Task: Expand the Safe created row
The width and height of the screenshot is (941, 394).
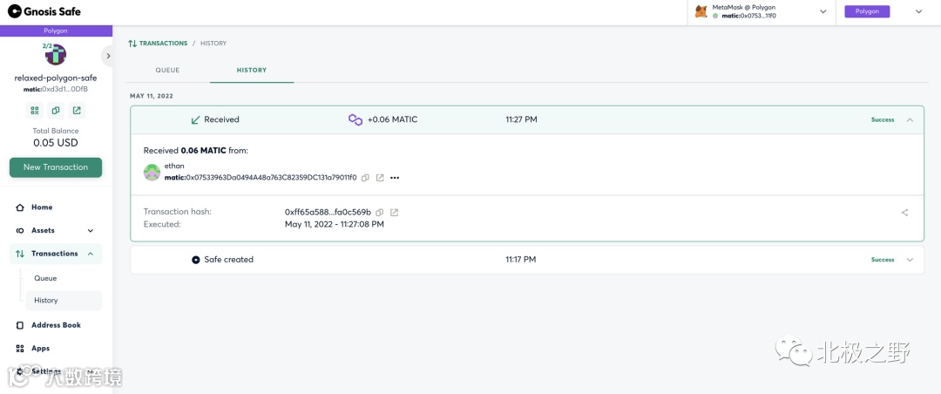Action: (x=910, y=260)
